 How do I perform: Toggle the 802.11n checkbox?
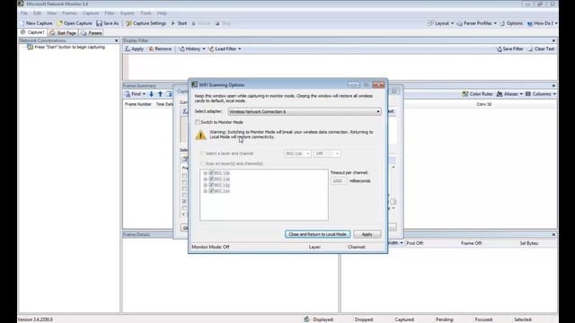click(x=211, y=191)
